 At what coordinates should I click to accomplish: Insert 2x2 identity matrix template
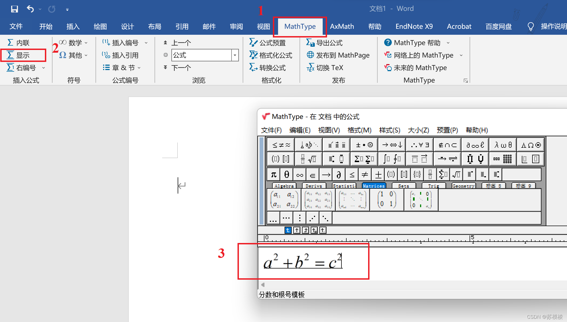coord(387,200)
